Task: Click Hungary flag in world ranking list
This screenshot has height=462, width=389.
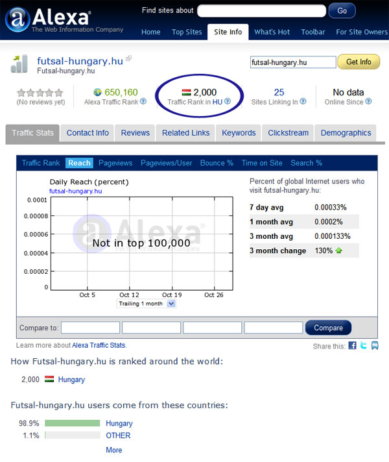Action: (49, 379)
